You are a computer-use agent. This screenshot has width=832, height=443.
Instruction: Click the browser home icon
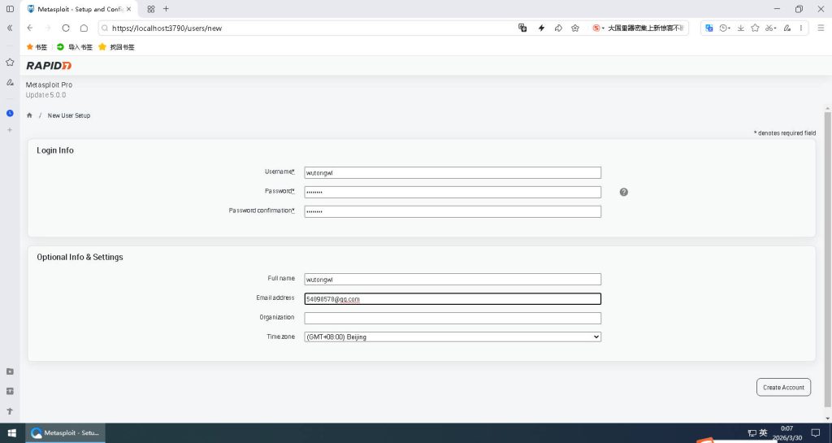coord(84,28)
